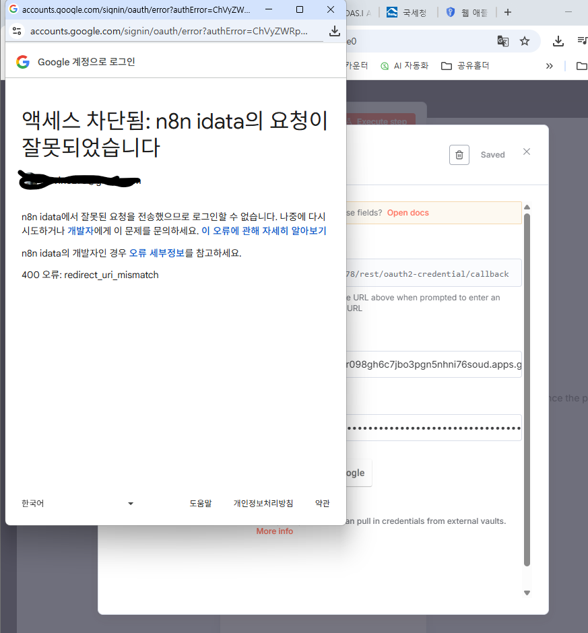Open the 공유홀더 bookmark folder
Screen dimensions: 588x633
(x=465, y=66)
